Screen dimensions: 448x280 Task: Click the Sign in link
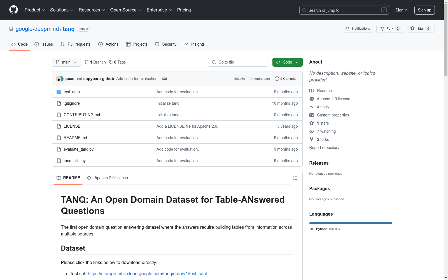point(402,10)
